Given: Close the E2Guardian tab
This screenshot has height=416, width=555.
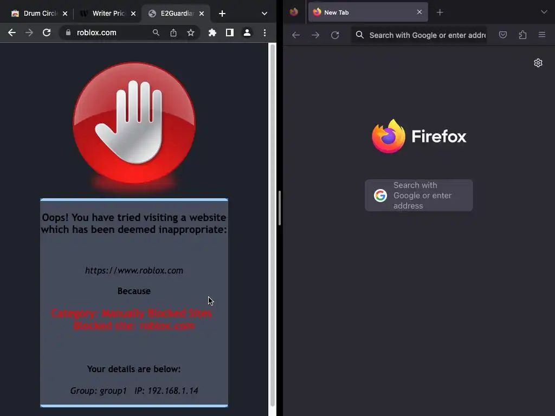Looking at the screenshot, I should click(x=202, y=14).
